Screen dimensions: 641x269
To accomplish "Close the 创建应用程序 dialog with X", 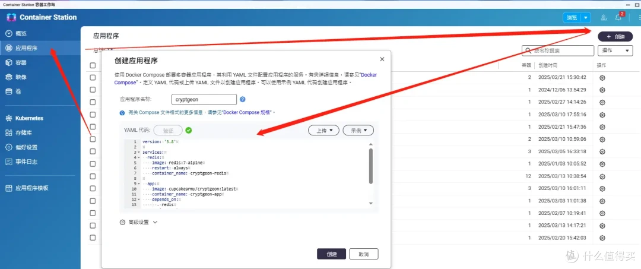I will [x=382, y=59].
